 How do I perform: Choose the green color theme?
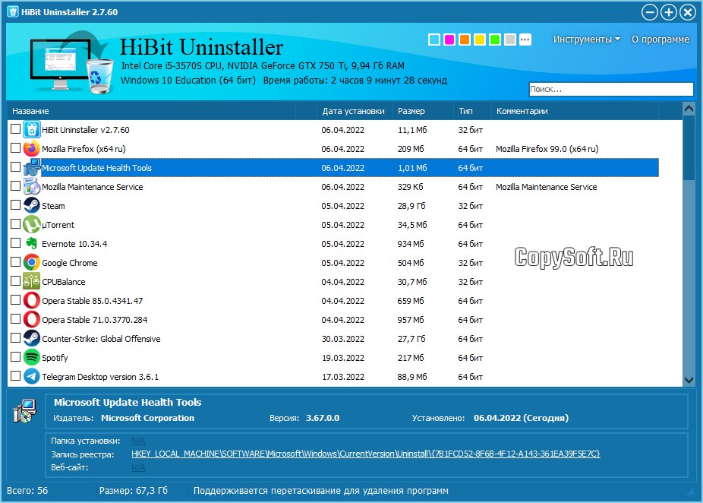(x=495, y=40)
